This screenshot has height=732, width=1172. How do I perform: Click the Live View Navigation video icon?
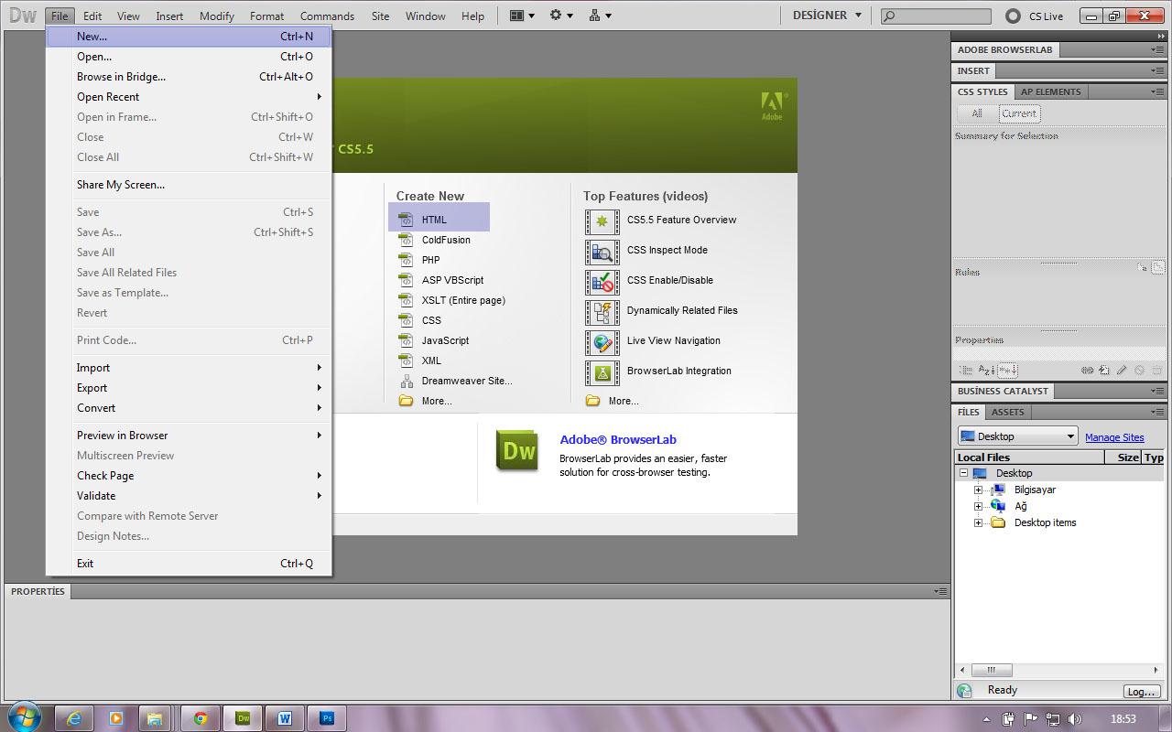click(x=602, y=342)
